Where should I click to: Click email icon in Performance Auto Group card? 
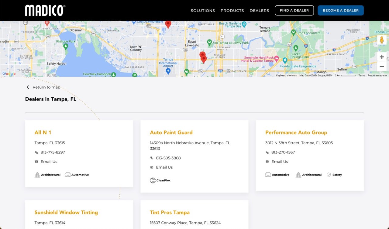pyautogui.click(x=267, y=162)
